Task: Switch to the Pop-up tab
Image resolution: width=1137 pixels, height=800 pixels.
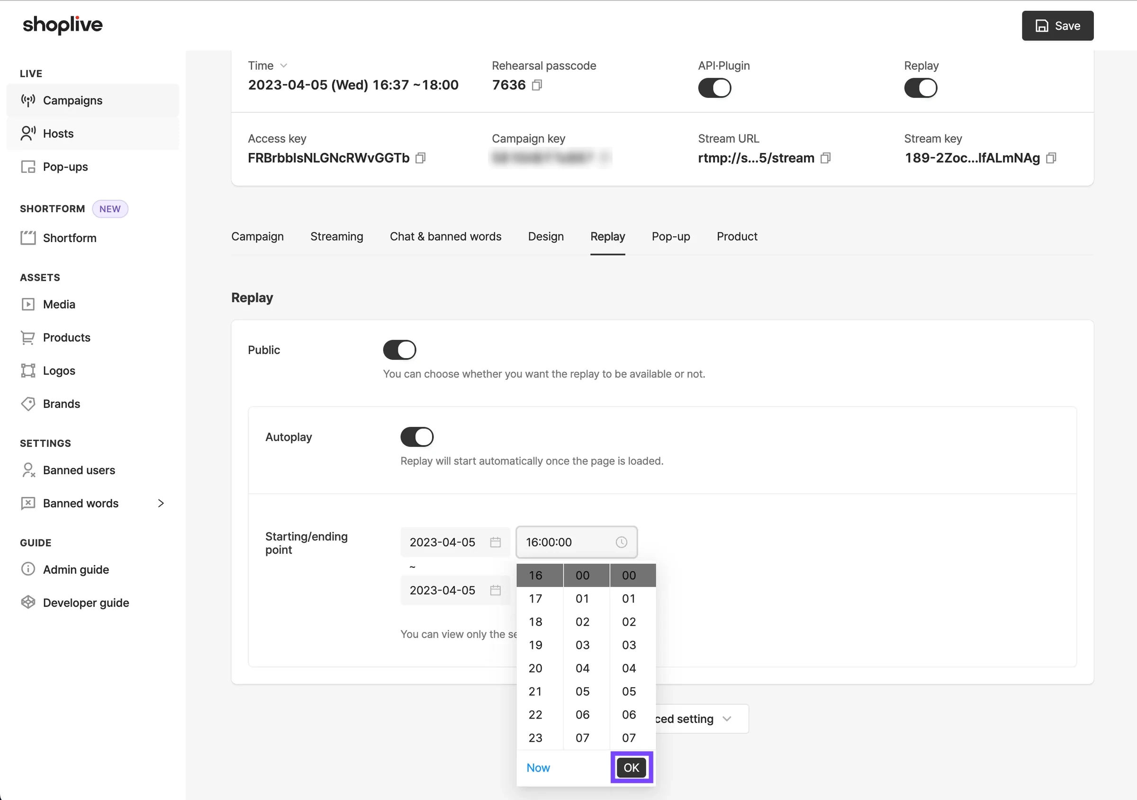Action: click(x=671, y=237)
